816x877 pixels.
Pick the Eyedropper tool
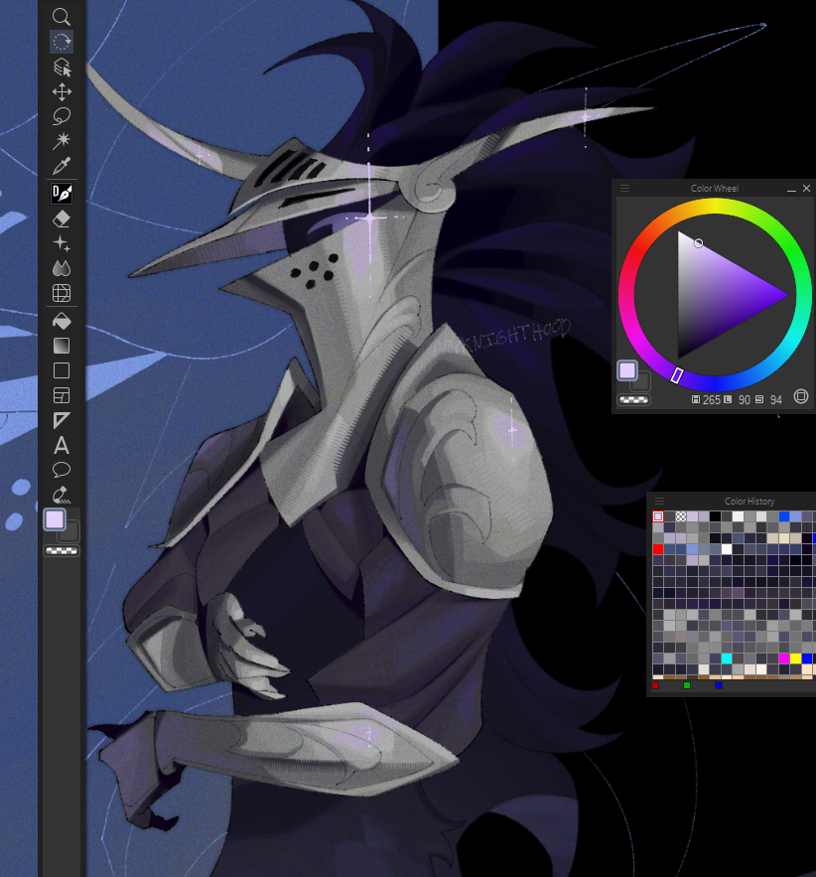coord(62,167)
